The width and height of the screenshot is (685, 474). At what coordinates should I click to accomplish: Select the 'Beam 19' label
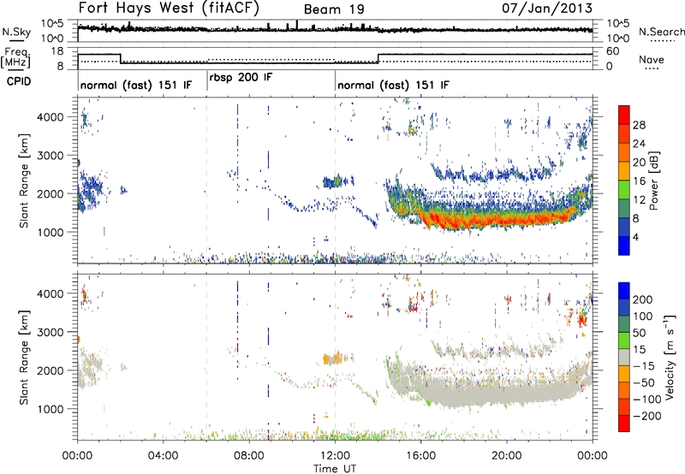(334, 9)
